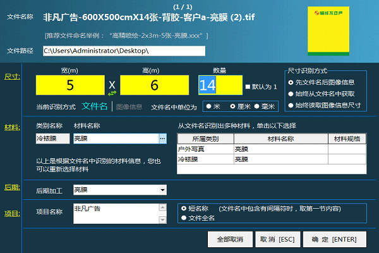Select 文件全名 project name option
Image resolution: width=379 pixels, height=253 pixels.
click(184, 218)
